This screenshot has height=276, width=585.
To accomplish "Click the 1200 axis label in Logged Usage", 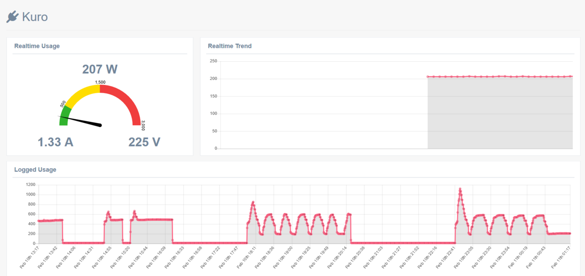I will click(x=31, y=185).
